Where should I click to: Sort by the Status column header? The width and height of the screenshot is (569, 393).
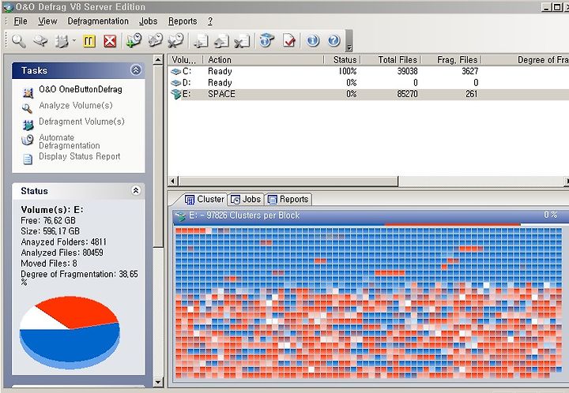[x=342, y=60]
